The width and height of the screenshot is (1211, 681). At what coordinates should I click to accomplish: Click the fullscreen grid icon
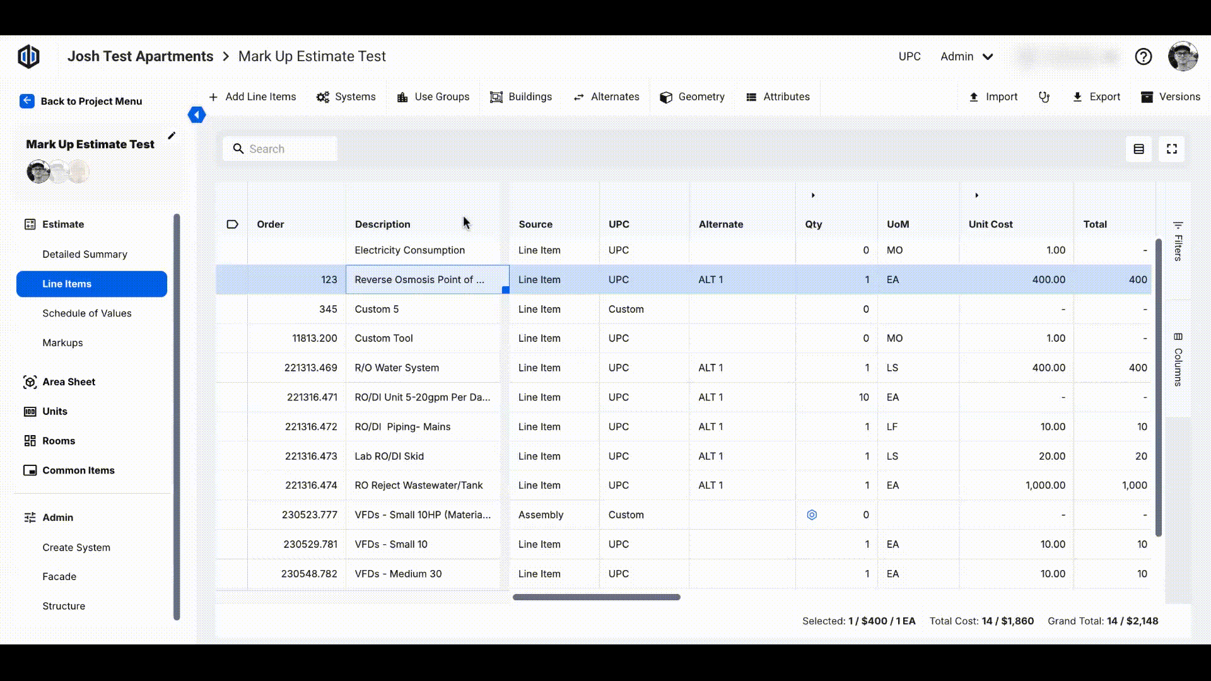(x=1171, y=149)
